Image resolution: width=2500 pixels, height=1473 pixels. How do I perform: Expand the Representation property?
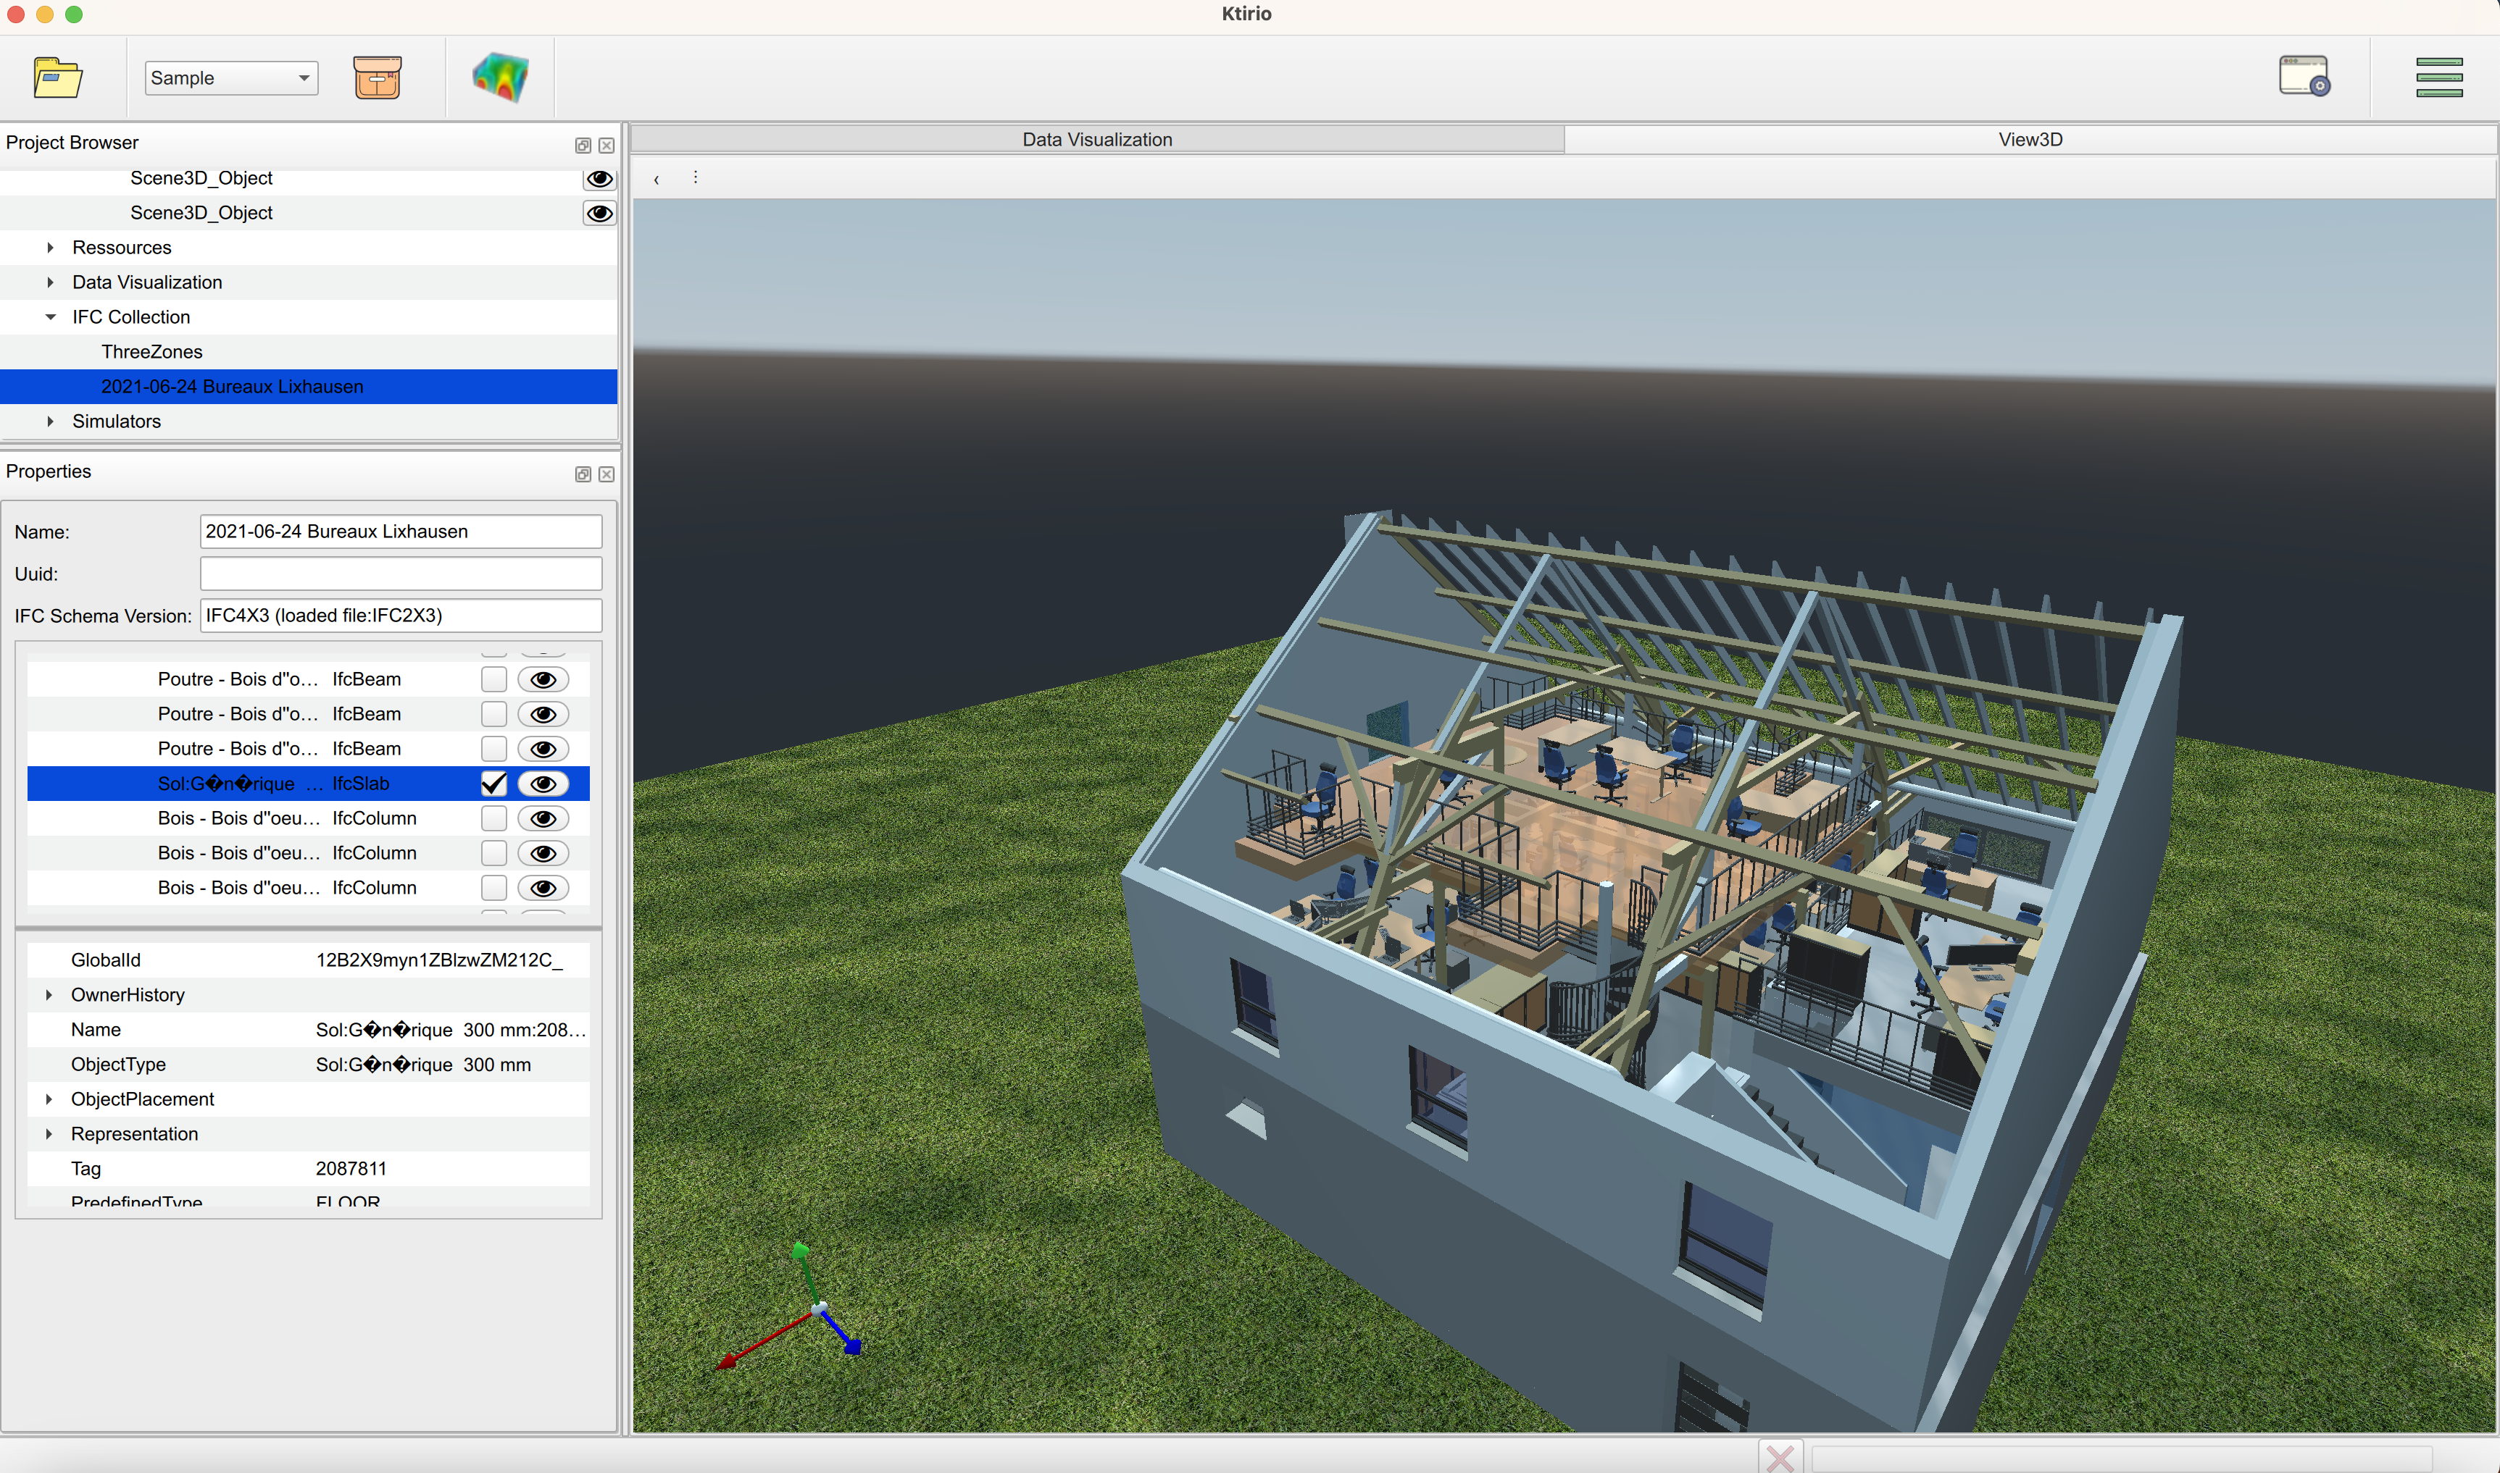coord(49,1133)
